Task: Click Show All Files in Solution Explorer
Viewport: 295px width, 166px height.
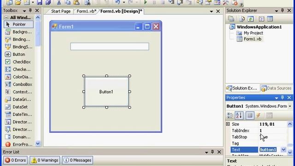Action: [x=242, y=19]
